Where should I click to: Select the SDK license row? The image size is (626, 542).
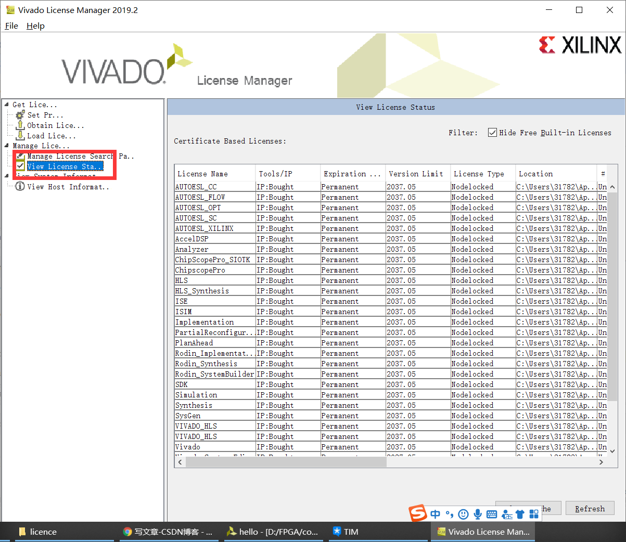coord(391,384)
